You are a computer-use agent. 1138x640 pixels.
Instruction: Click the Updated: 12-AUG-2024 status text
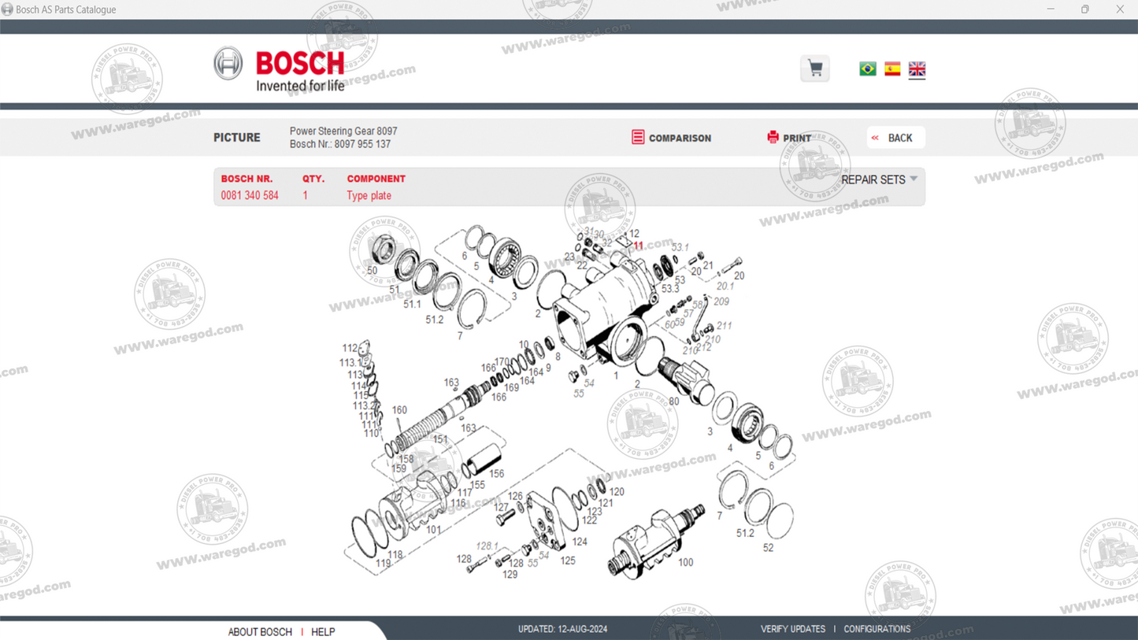tap(562, 629)
